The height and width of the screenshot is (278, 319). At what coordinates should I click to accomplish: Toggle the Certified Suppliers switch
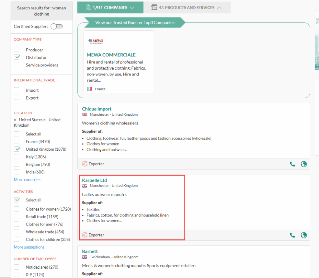point(57,27)
